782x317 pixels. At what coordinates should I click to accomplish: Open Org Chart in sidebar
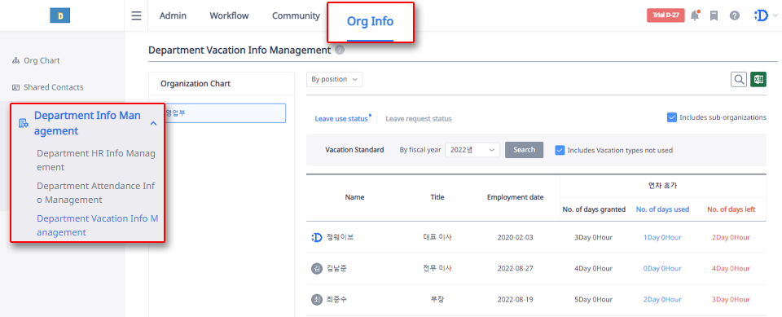(42, 61)
